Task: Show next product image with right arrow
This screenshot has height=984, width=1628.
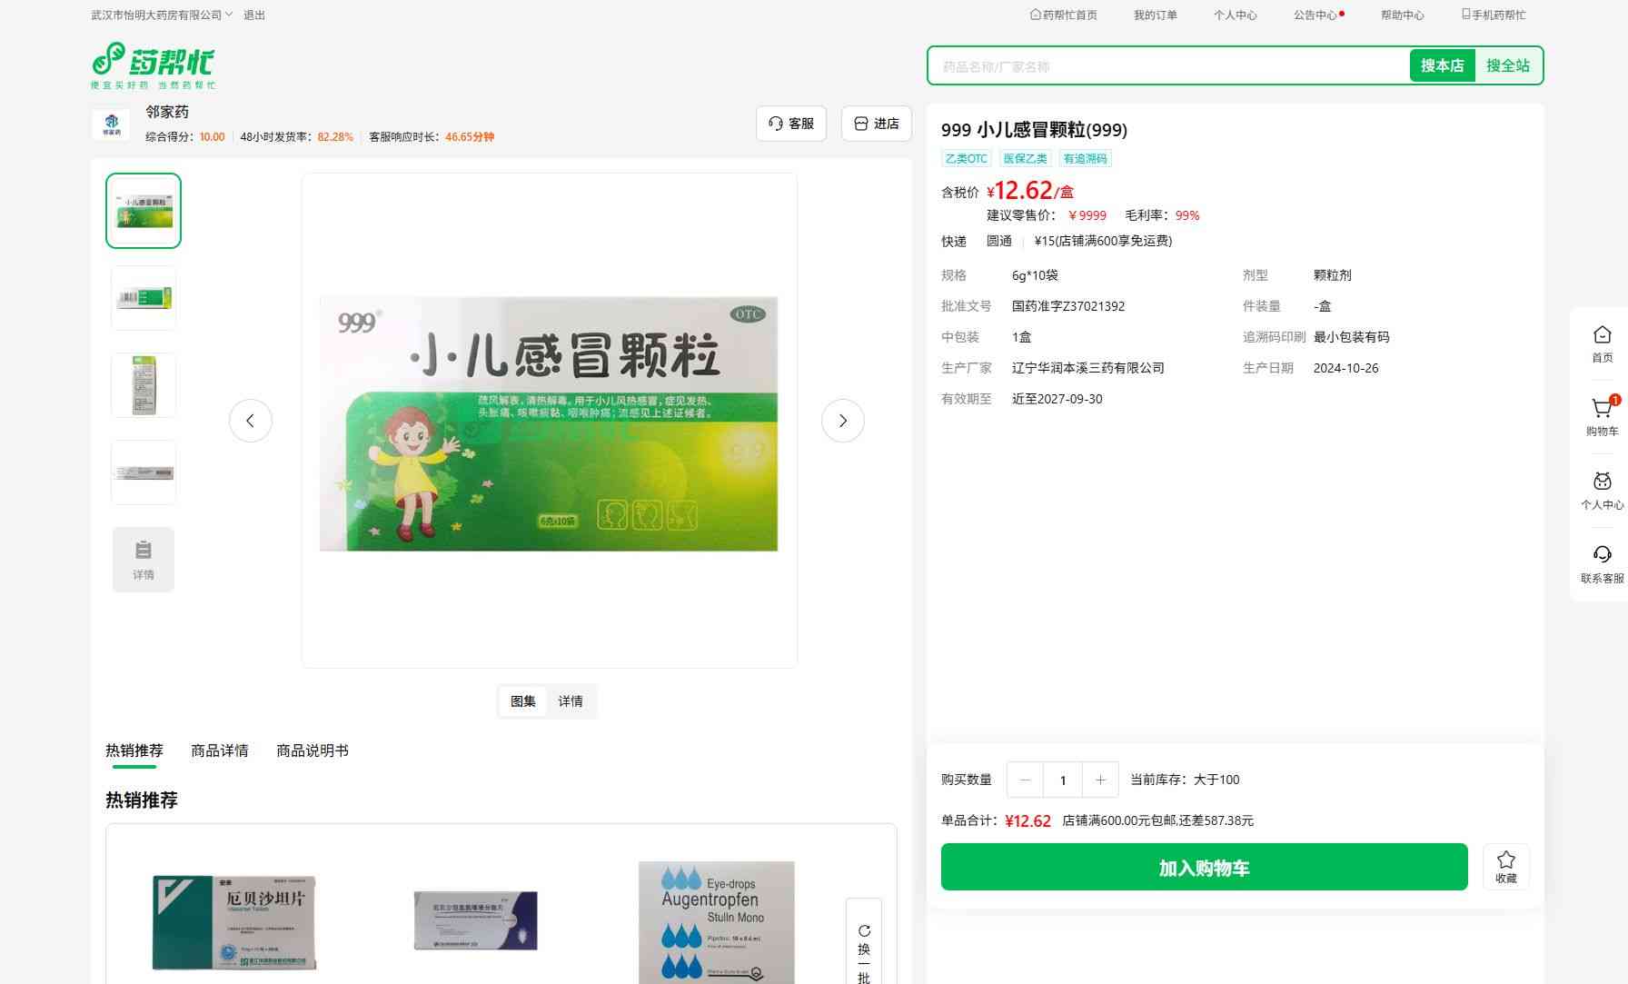Action: coord(842,421)
